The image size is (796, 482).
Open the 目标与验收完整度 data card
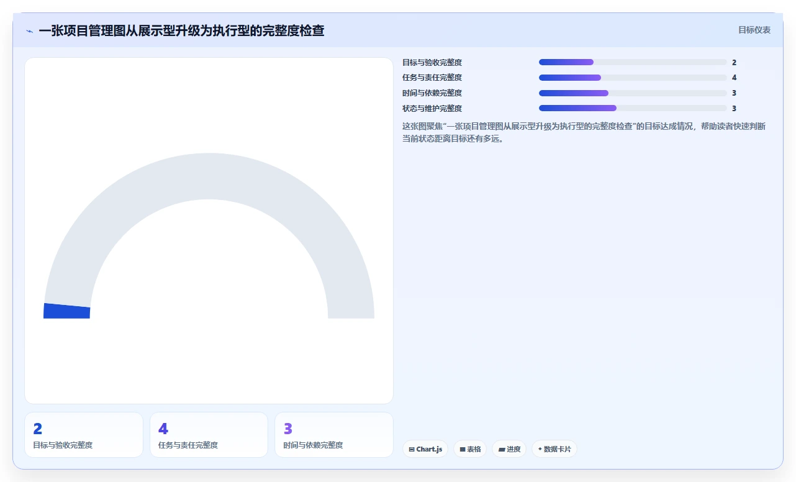pyautogui.click(x=84, y=435)
